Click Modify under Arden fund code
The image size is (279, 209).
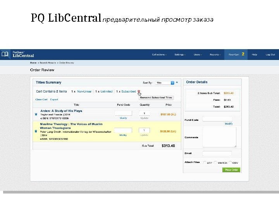pyautogui.click(x=123, y=118)
